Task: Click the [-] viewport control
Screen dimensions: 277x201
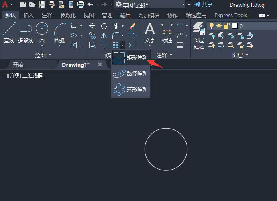Action: coord(4,76)
